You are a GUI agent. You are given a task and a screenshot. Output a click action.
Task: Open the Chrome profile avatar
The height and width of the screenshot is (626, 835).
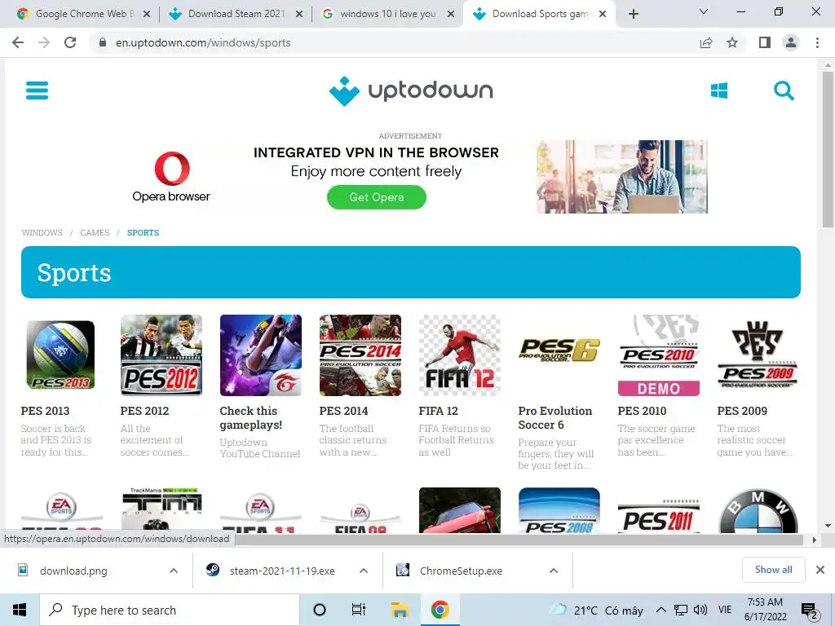point(791,42)
